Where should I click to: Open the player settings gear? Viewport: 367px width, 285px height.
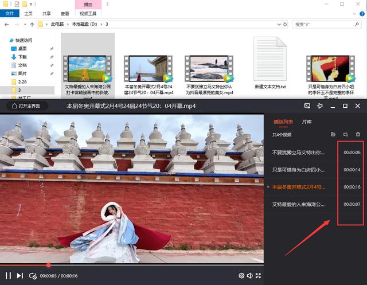[241, 276]
